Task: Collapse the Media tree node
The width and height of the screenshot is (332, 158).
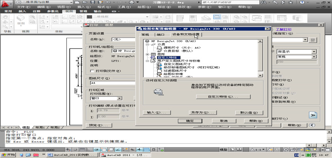Action: [x=147, y=45]
